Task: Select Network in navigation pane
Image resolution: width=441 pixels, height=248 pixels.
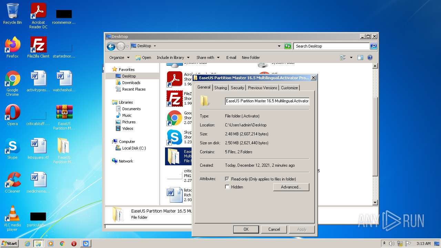Action: click(126, 161)
